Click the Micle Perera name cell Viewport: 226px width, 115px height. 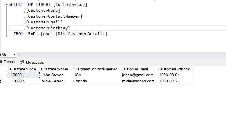(x=55, y=81)
